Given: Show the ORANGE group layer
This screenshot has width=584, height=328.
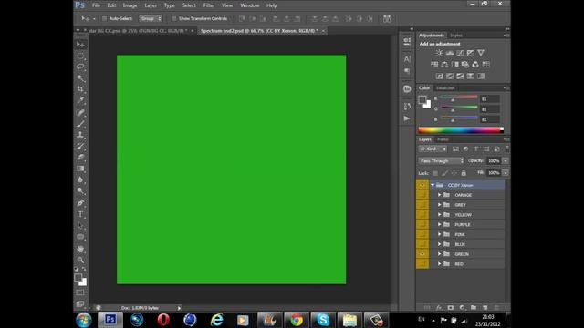Looking at the screenshot, I should pyautogui.click(x=422, y=195).
